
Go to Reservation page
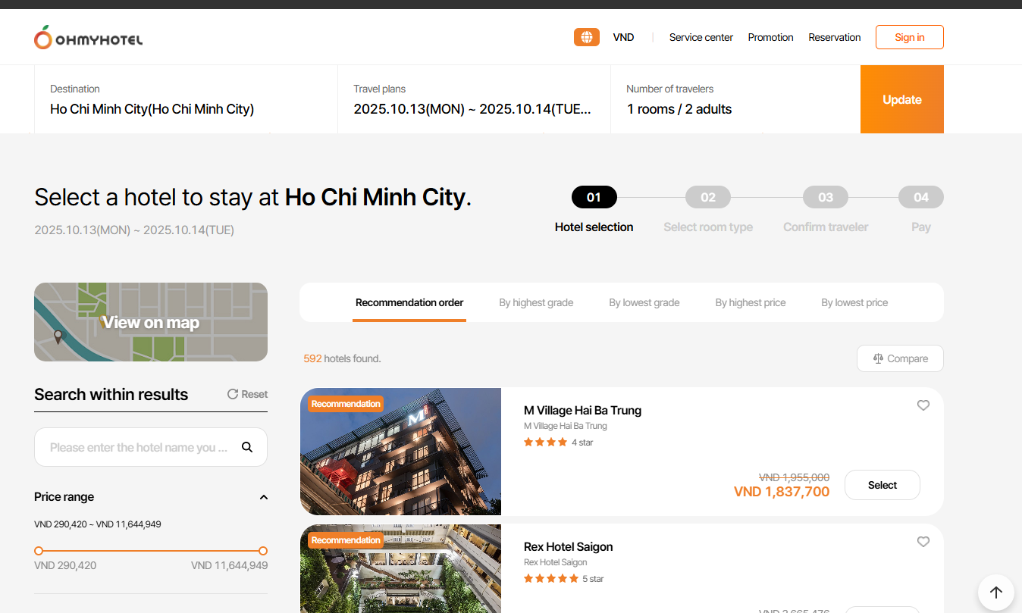pos(835,37)
